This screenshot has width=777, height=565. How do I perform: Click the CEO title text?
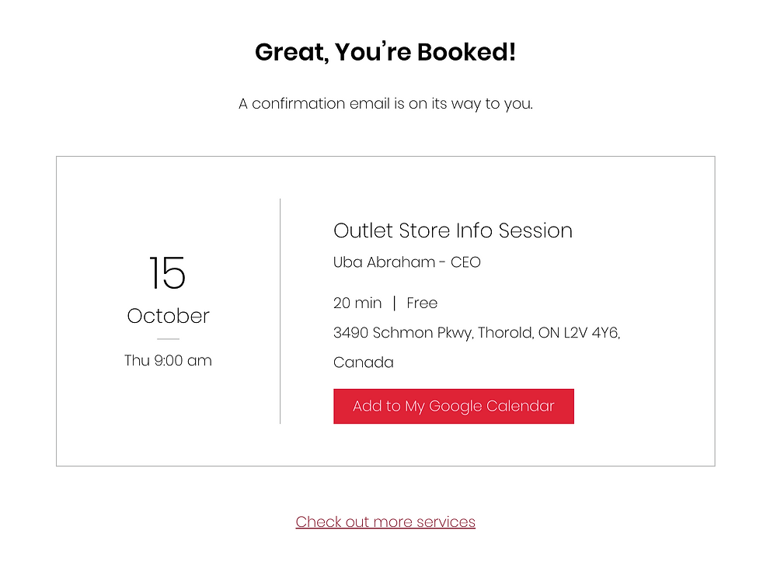pos(465,262)
